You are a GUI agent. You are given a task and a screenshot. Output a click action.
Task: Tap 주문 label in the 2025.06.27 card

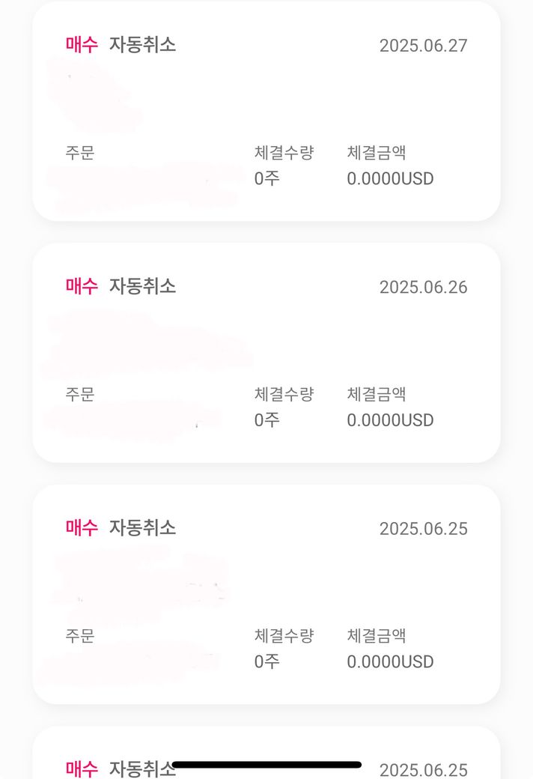80,153
